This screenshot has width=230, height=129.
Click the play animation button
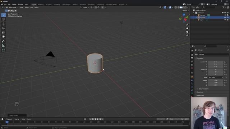tap(97, 119)
